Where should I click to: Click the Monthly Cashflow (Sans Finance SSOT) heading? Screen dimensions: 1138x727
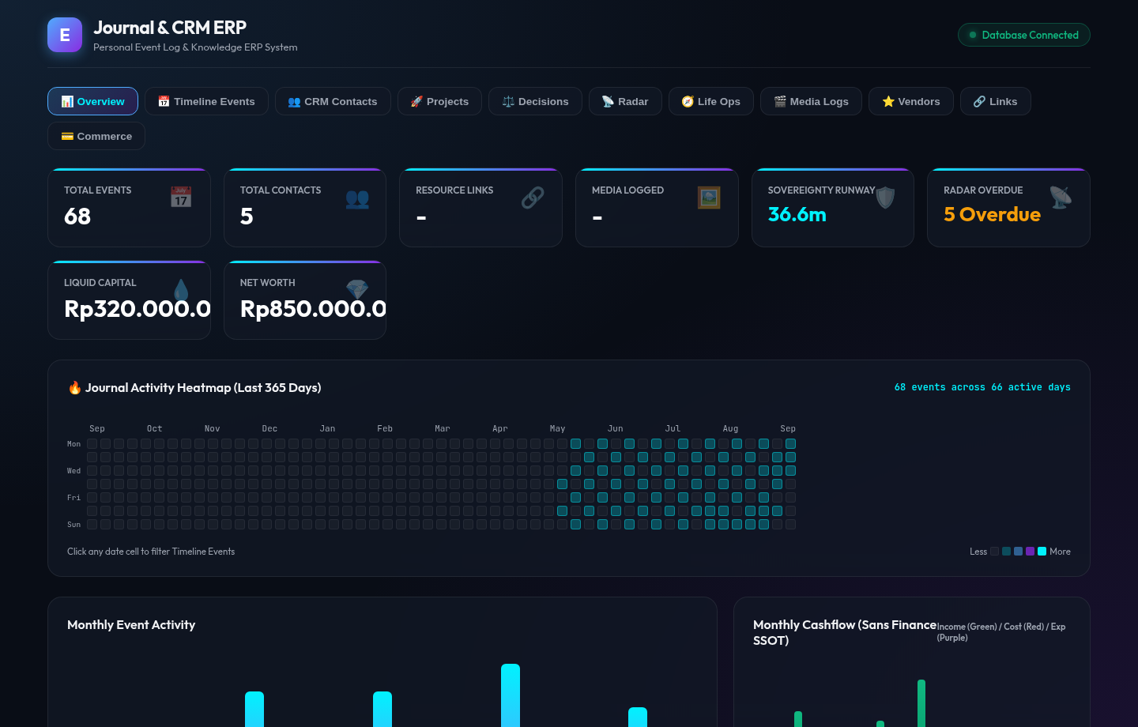(845, 632)
